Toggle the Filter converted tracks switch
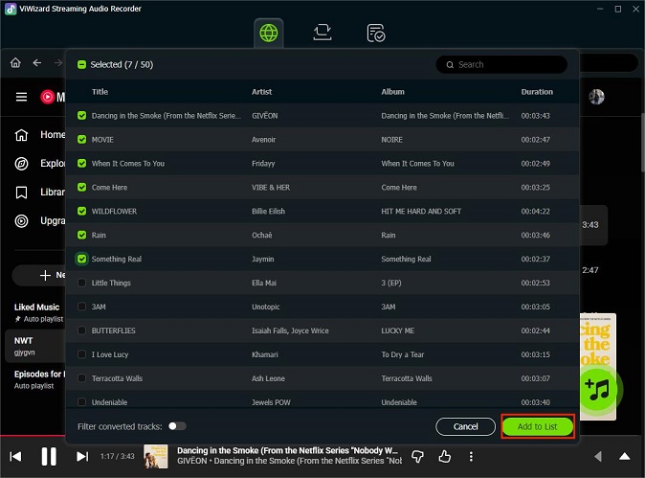 point(177,426)
